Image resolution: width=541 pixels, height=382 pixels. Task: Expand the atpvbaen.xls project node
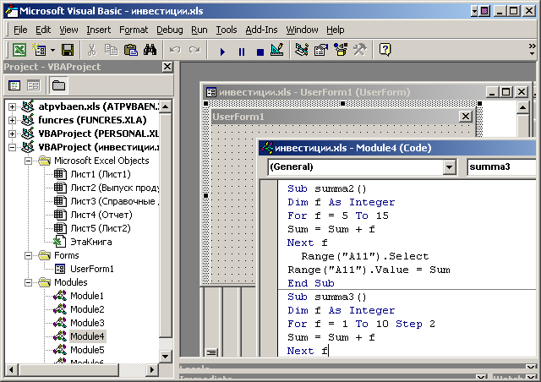pos(12,106)
